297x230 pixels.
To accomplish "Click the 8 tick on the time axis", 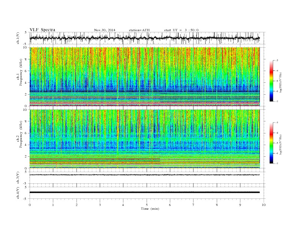I will 217,205.
